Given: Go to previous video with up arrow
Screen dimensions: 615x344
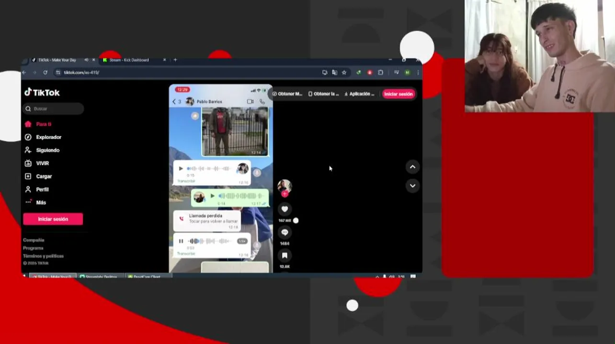Looking at the screenshot, I should point(412,167).
